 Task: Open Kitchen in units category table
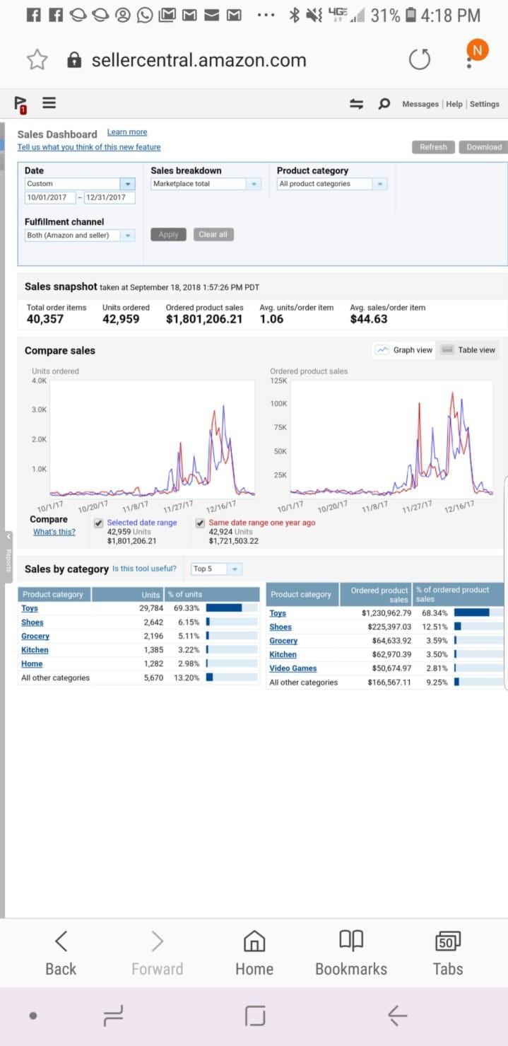[35, 650]
